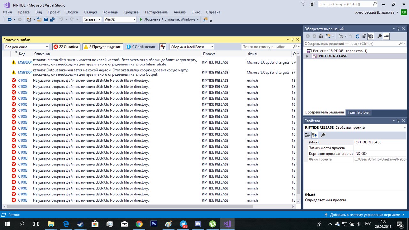This screenshot has height=230, width=409.
Task: Open property pages wrench in Properties panel
Action: 323,135
